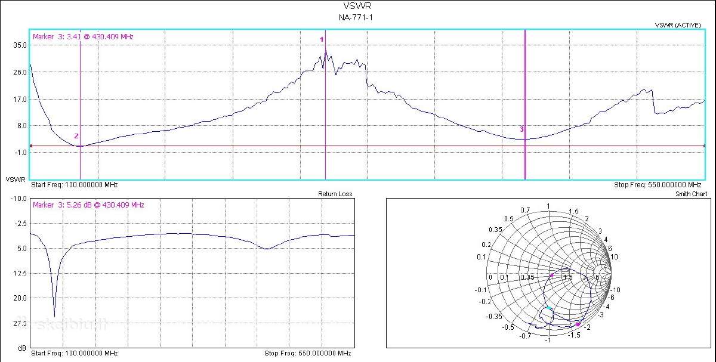Click the '12.5' Return Loss axis value
The height and width of the screenshot is (362, 716).
[x=20, y=273]
